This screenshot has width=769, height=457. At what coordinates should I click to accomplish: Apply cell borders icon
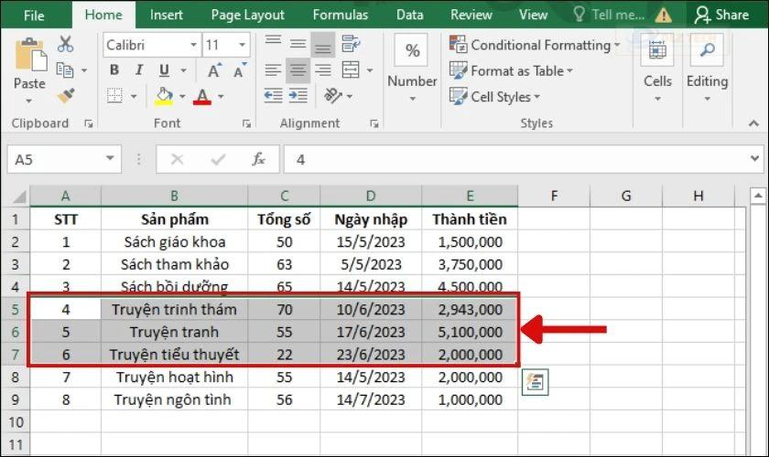pyautogui.click(x=114, y=96)
